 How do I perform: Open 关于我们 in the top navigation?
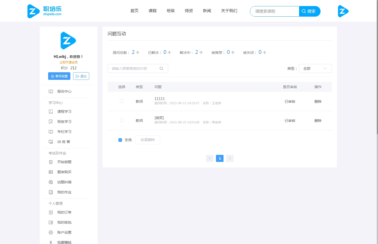(229, 11)
